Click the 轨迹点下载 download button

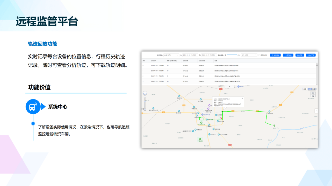click(x=311, y=55)
